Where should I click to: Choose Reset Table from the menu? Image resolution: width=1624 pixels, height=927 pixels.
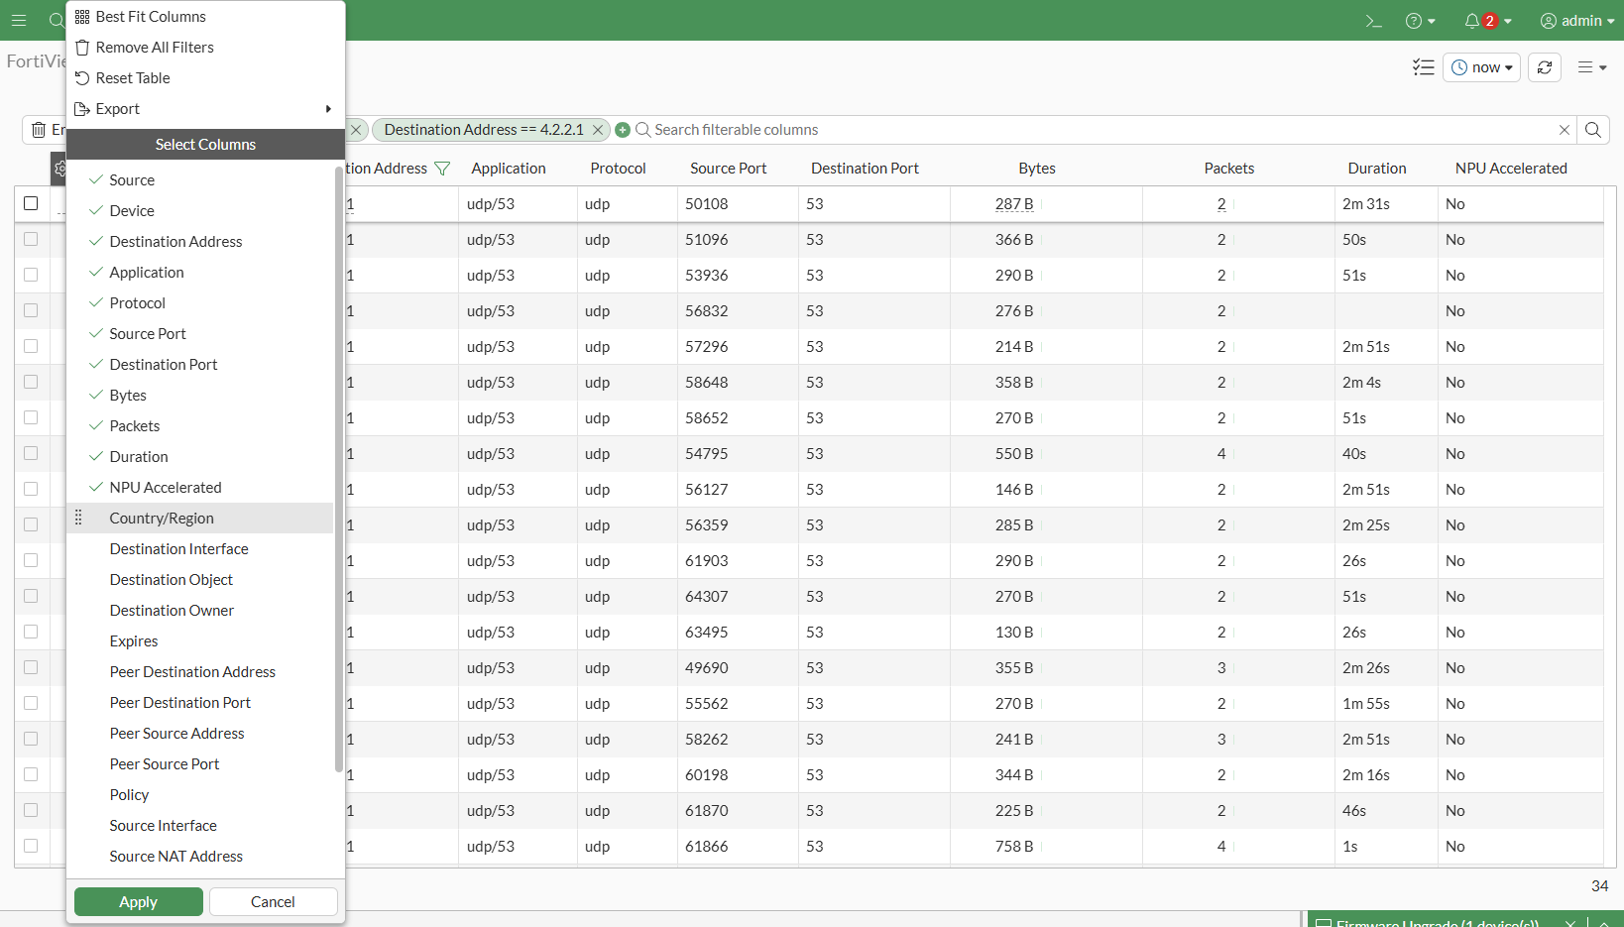click(x=133, y=78)
